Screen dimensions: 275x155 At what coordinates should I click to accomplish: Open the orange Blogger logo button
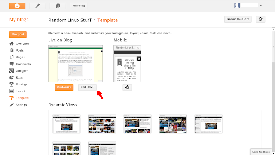pyautogui.click(x=17, y=6)
